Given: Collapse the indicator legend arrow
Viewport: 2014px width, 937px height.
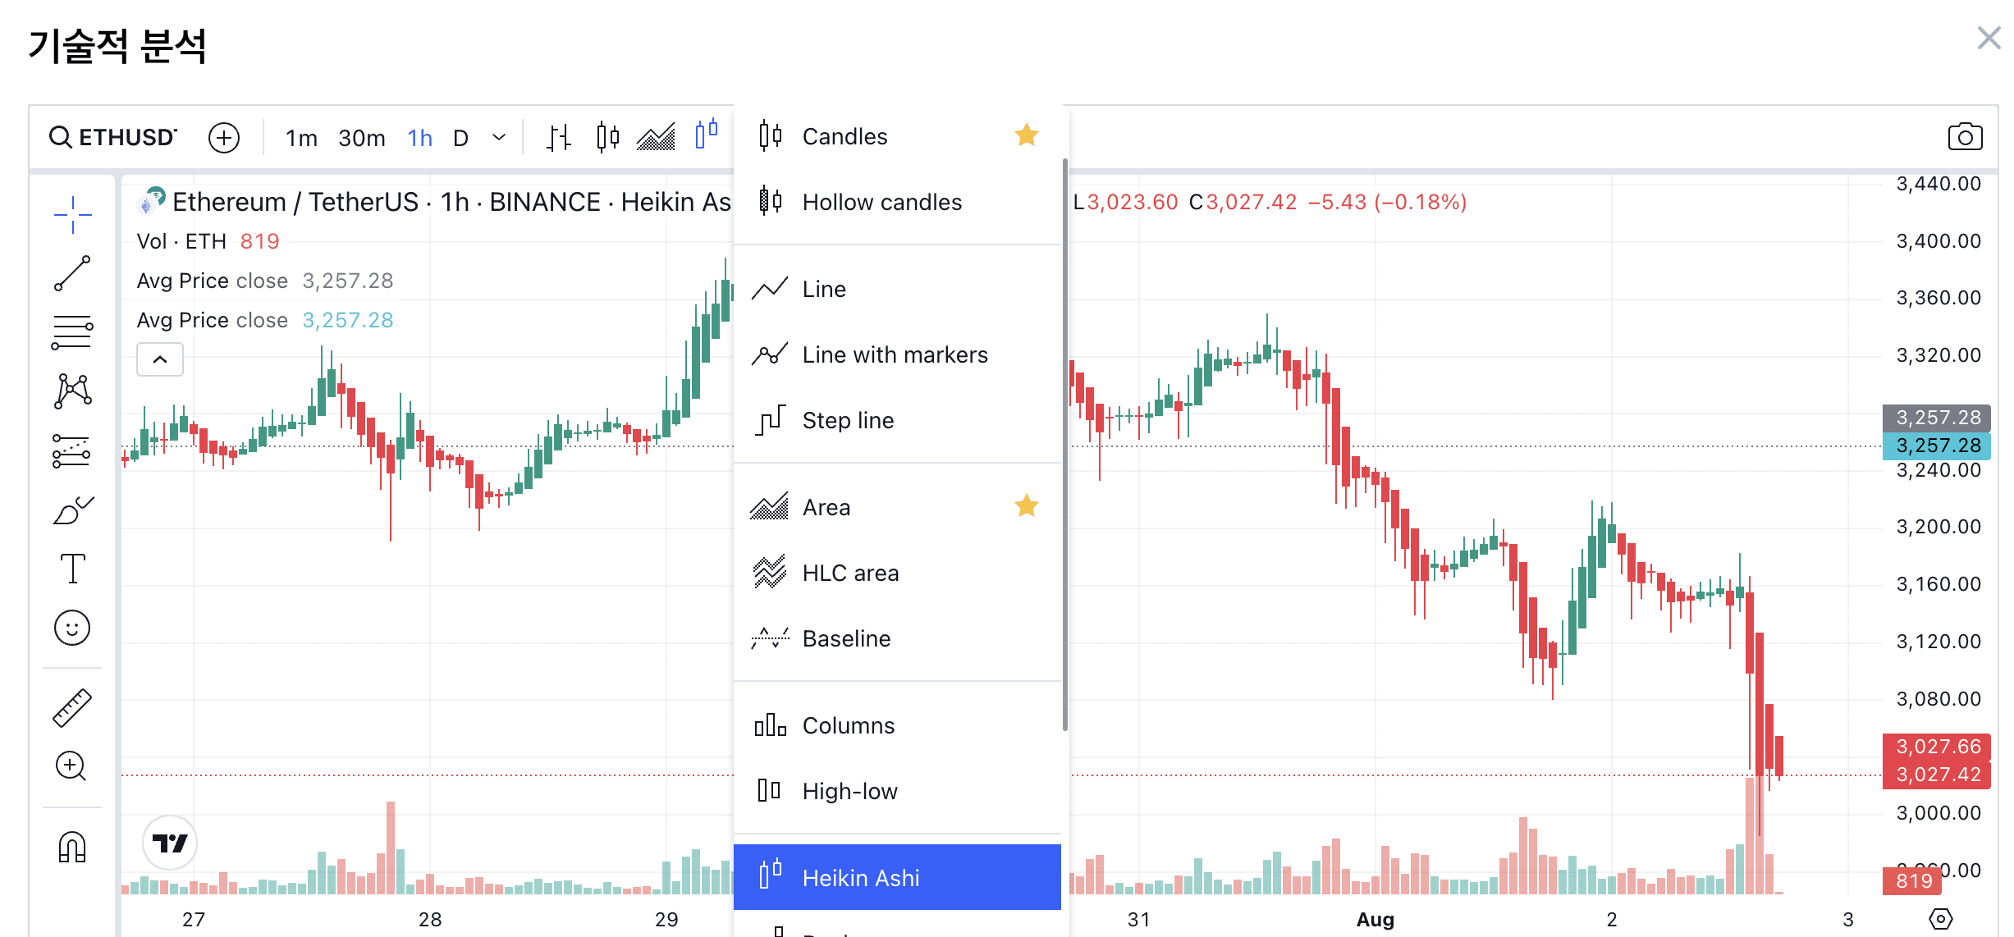Looking at the screenshot, I should pyautogui.click(x=160, y=359).
